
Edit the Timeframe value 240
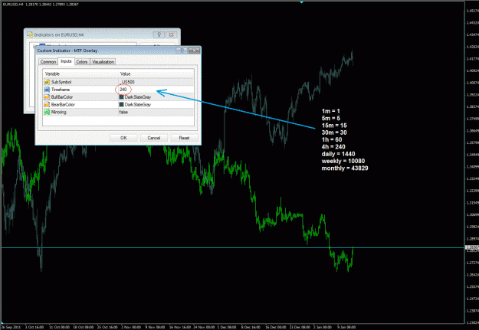[x=123, y=90]
